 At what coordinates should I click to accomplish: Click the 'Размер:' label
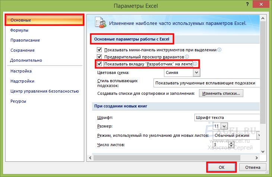point(105,126)
